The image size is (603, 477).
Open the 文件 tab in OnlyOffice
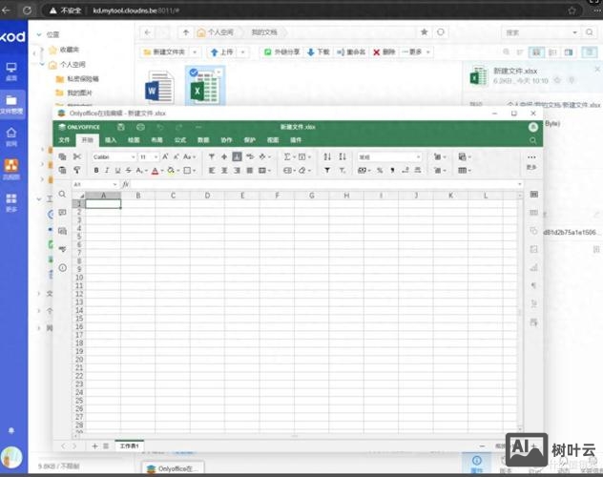point(65,140)
